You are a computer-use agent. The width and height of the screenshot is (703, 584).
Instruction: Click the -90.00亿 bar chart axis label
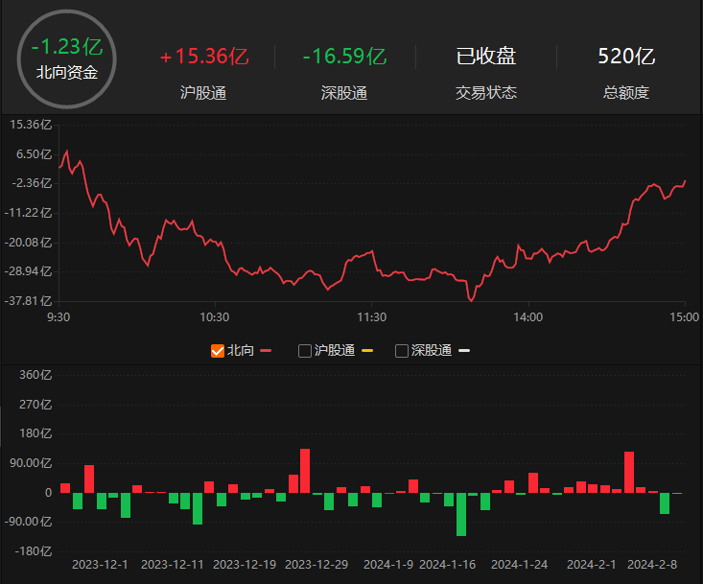(28, 522)
